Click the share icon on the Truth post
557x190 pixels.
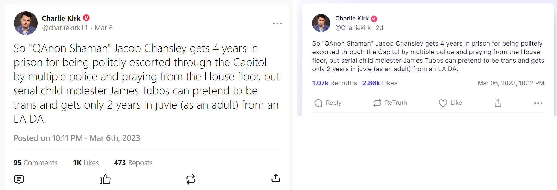point(498,103)
